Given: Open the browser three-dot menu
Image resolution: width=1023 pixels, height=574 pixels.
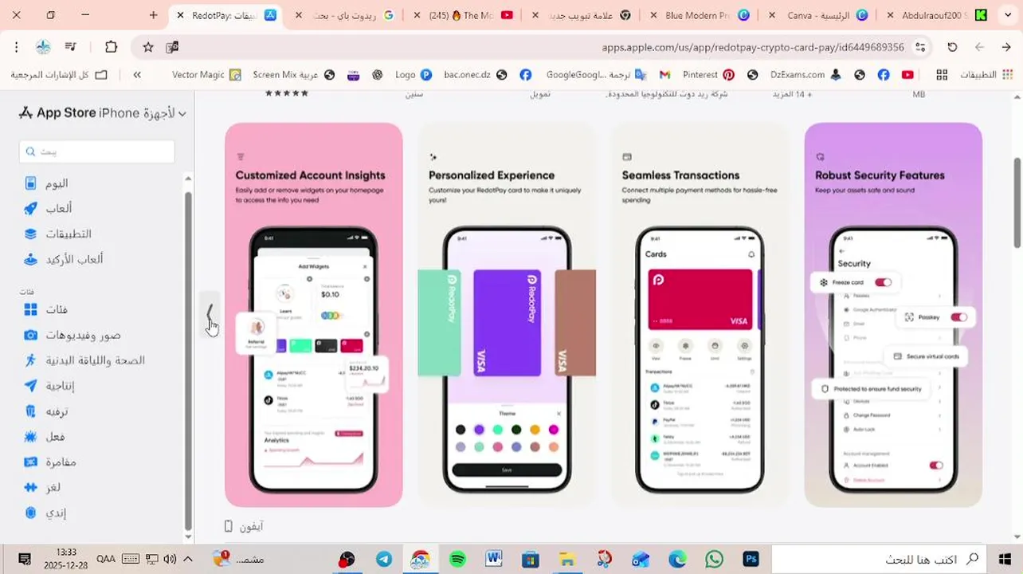Looking at the screenshot, I should [x=16, y=47].
